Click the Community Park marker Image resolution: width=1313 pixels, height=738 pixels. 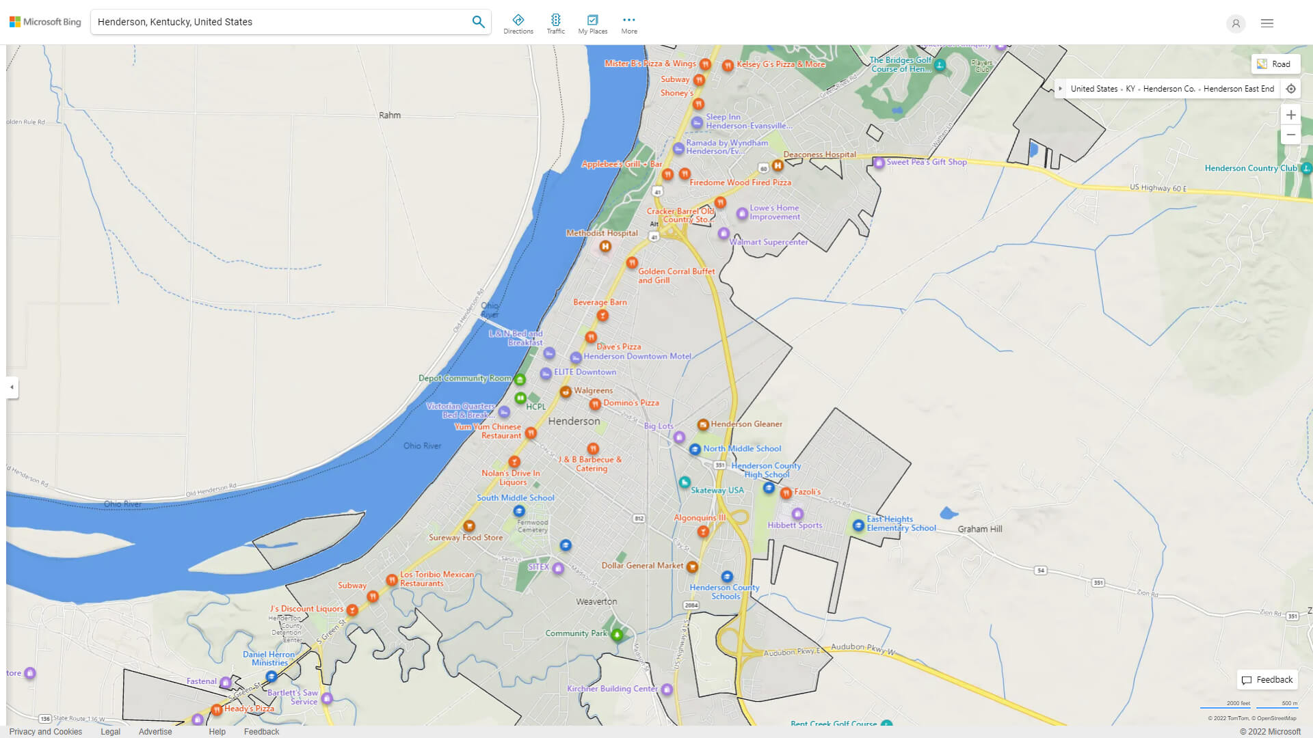(x=616, y=633)
